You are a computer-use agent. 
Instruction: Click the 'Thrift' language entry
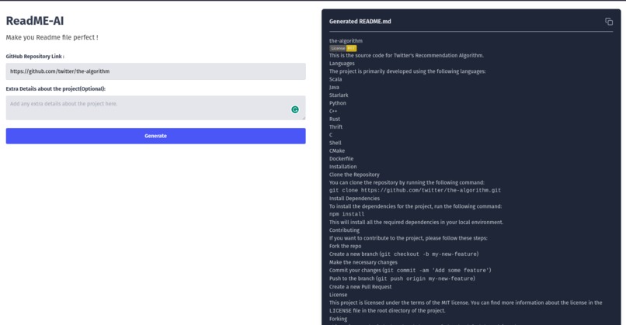tap(336, 126)
